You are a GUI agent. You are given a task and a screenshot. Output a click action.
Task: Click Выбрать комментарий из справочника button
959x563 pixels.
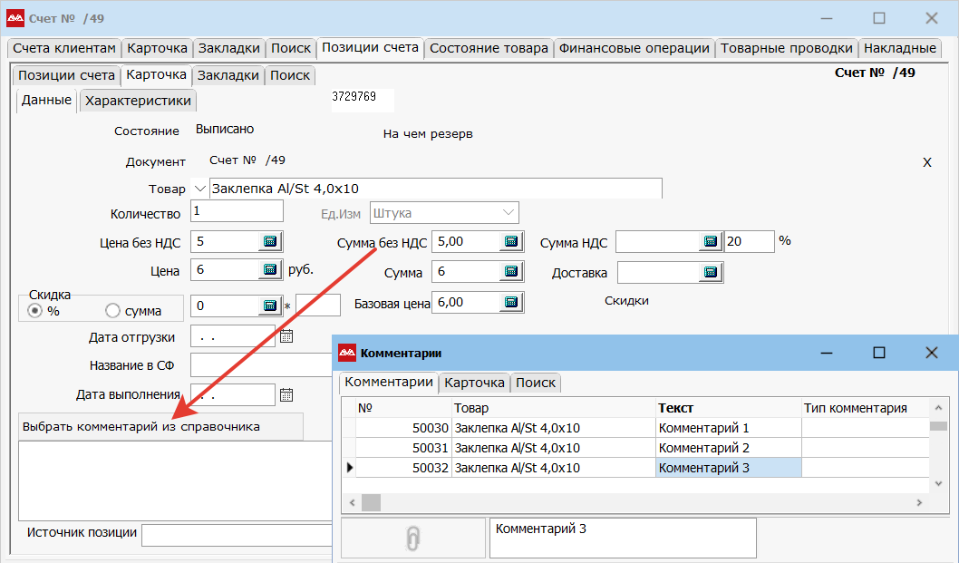click(160, 426)
